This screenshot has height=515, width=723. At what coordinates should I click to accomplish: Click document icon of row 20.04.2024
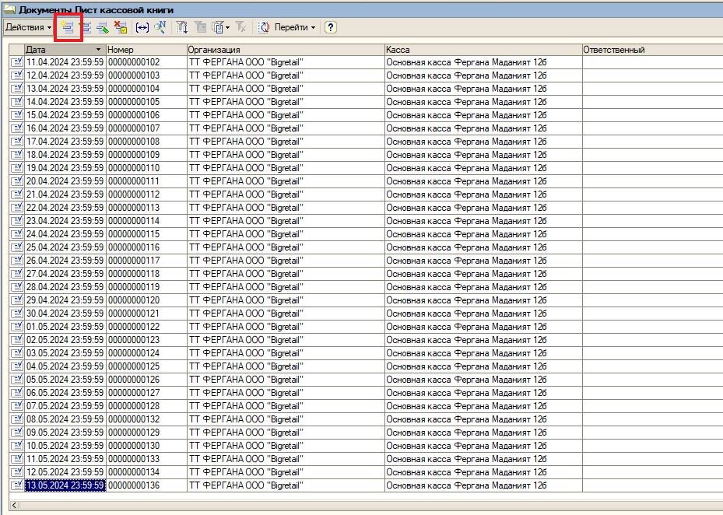click(16, 181)
